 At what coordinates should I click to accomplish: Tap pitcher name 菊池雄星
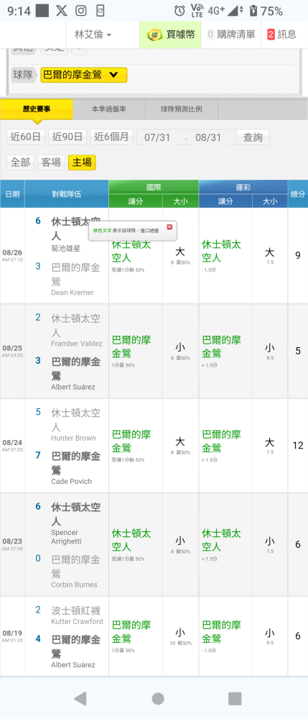click(x=66, y=249)
